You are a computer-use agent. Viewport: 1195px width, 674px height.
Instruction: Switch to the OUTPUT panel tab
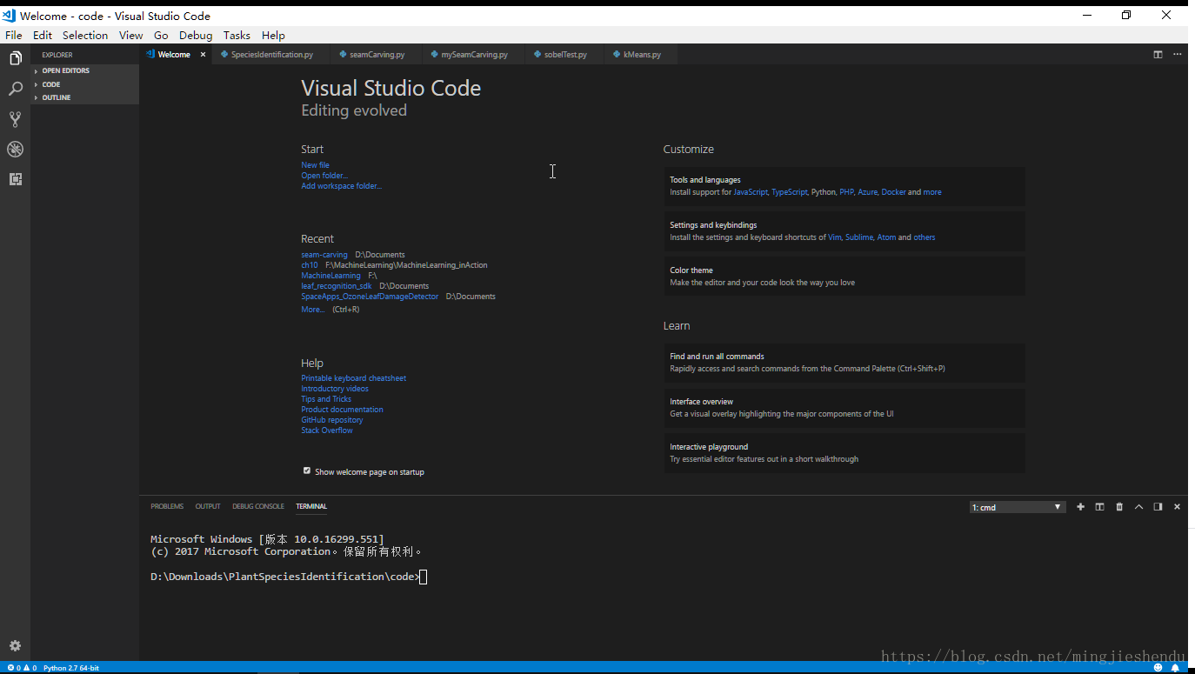208,506
